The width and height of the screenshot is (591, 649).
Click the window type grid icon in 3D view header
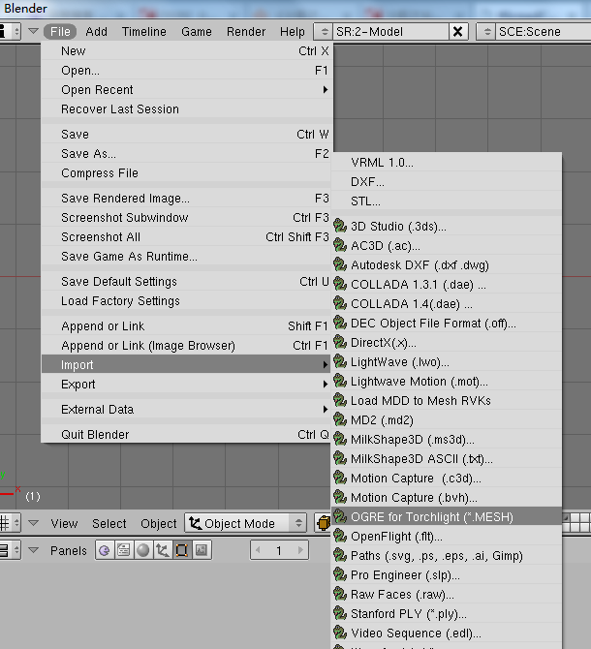pos(9,523)
